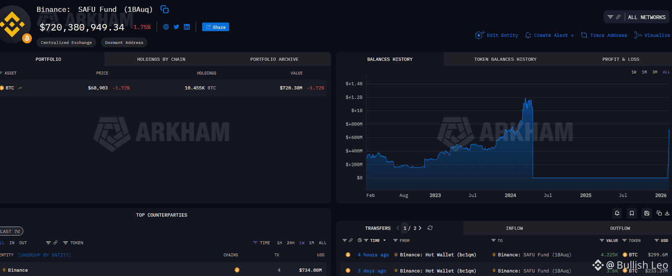Click the copy icon above transfers
Viewport: 672px width, 276px height.
tap(659, 213)
